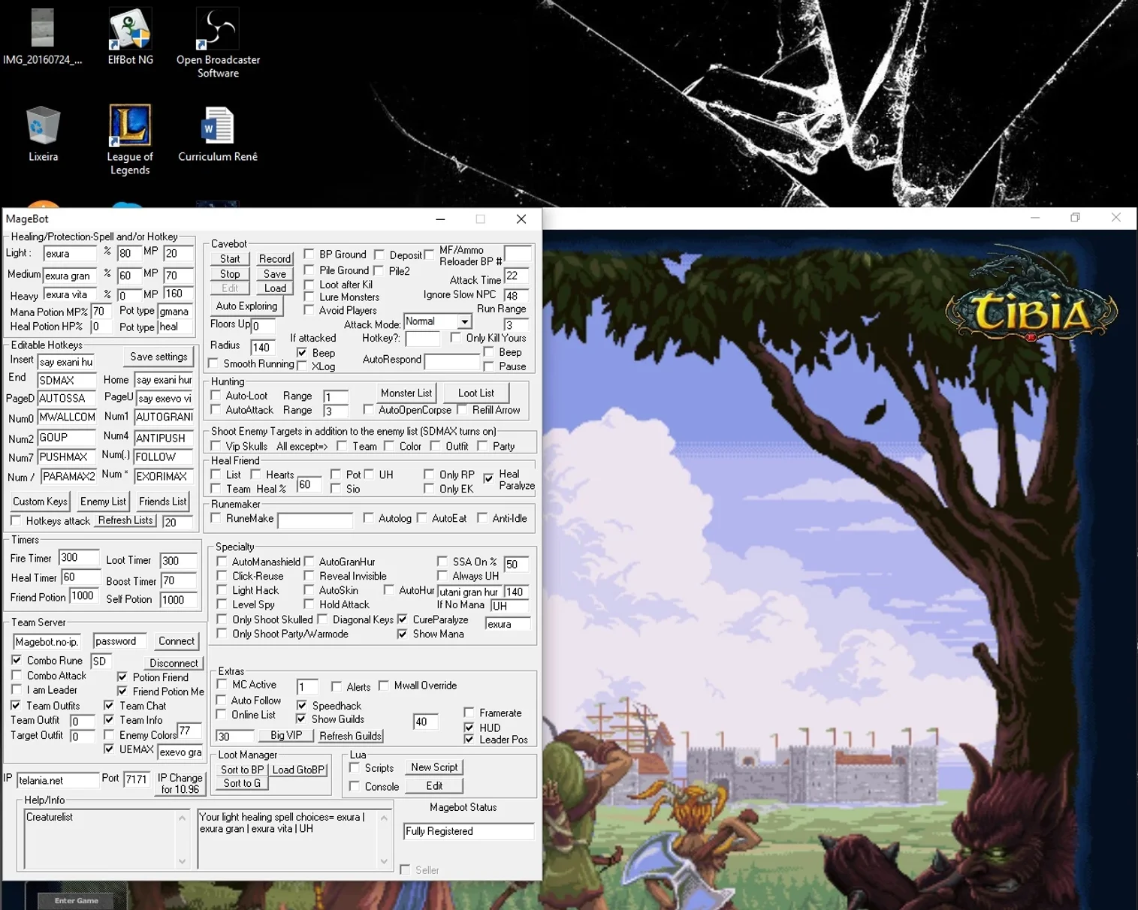Launch the League of Legends shortcut
The height and width of the screenshot is (910, 1138).
click(x=130, y=140)
